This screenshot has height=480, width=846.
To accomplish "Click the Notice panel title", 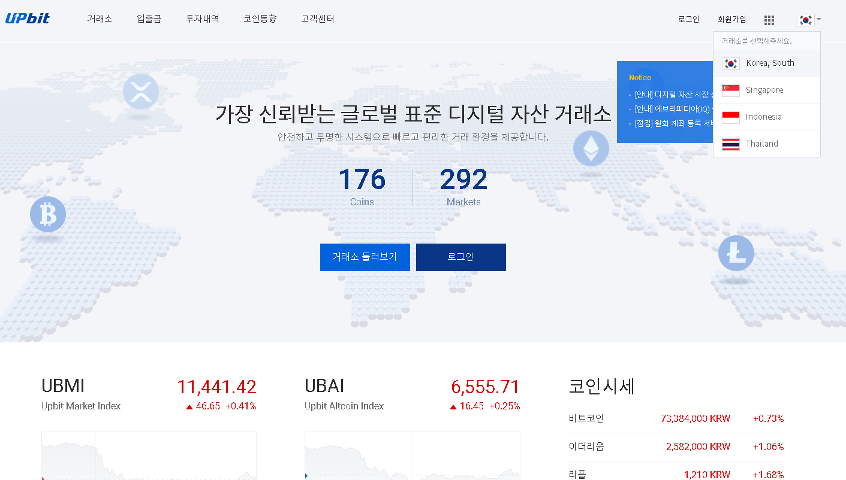I will (x=640, y=78).
